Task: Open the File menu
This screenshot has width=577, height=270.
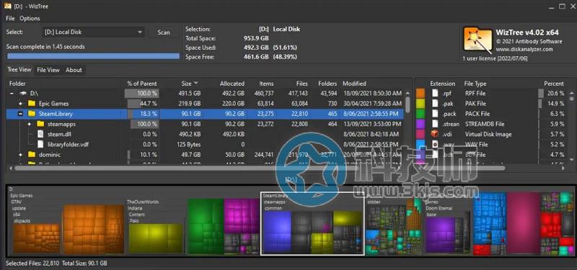Action: (10, 19)
